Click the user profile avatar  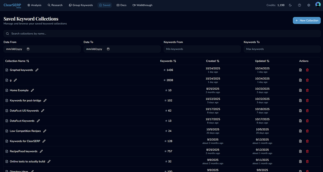tap(318, 5)
